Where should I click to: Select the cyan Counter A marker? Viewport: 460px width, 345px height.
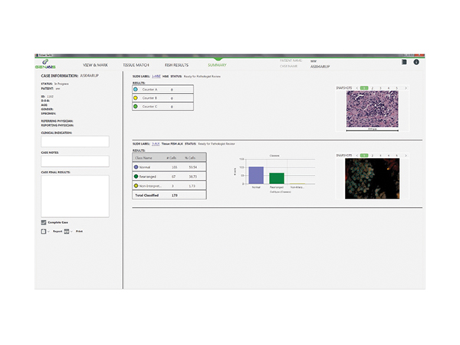tap(136, 89)
